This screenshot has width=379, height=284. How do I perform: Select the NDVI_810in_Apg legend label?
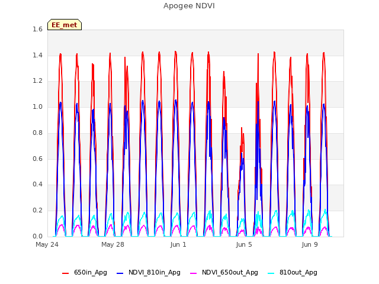[155, 273]
